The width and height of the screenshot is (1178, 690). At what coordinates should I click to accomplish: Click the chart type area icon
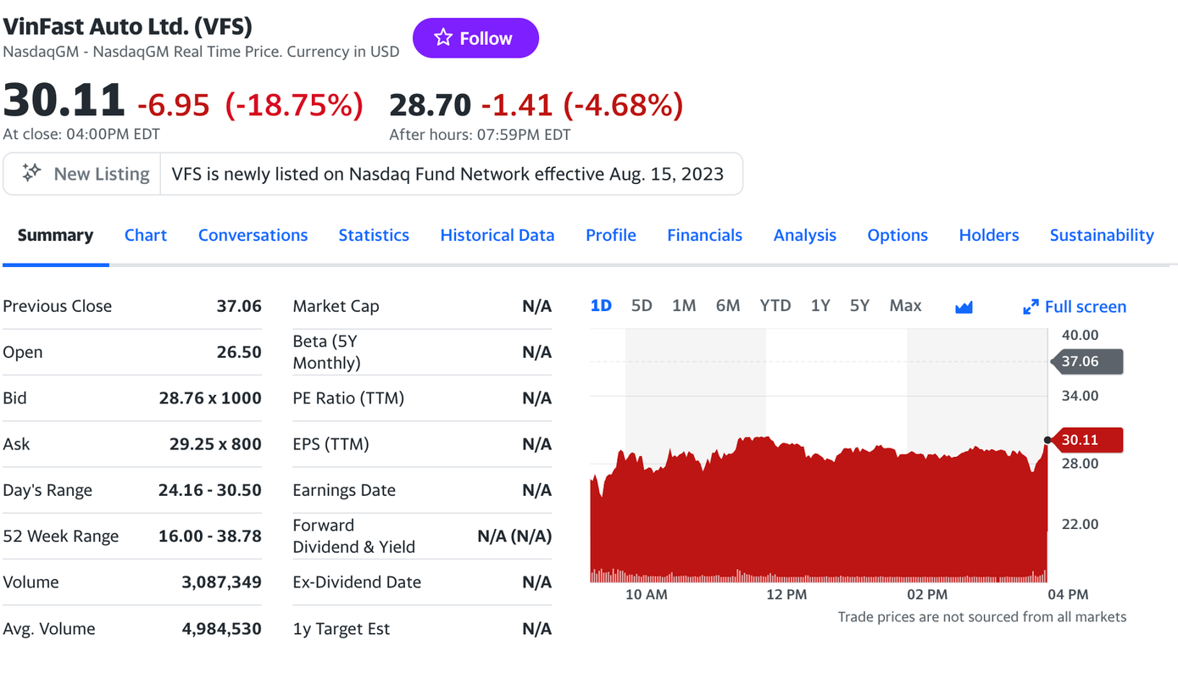point(964,307)
